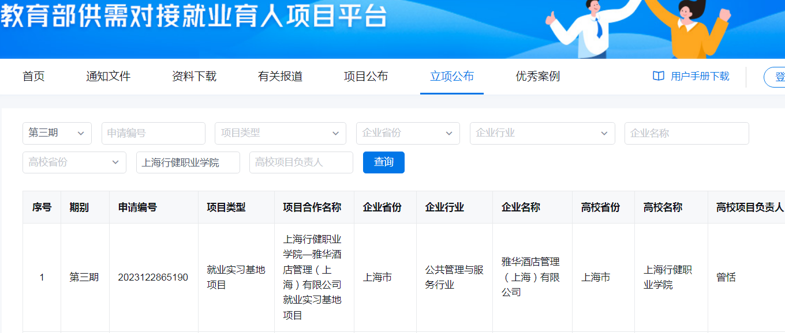Click the 申请编号 input field
The height and width of the screenshot is (333, 785).
154,133
